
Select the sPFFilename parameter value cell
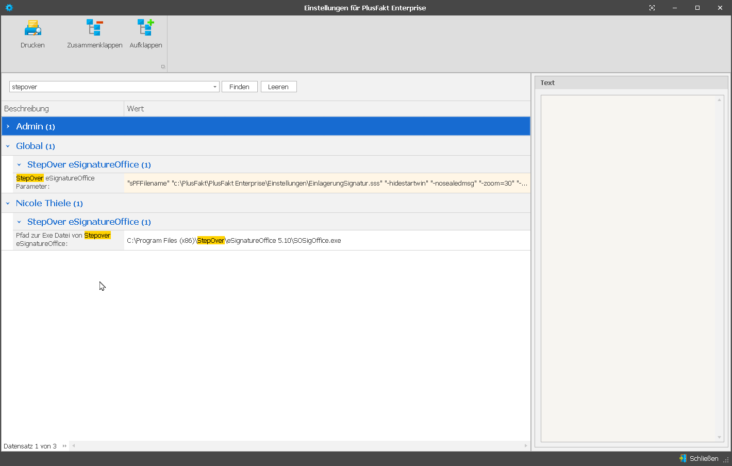click(327, 183)
